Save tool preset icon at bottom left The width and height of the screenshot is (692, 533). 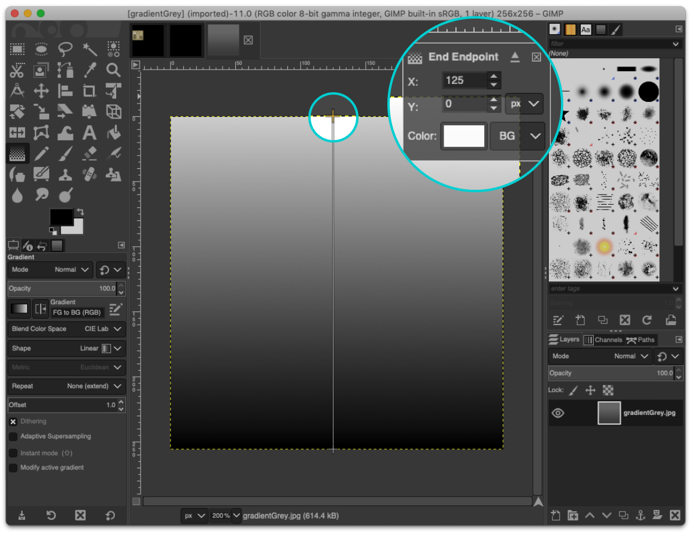pos(22,515)
